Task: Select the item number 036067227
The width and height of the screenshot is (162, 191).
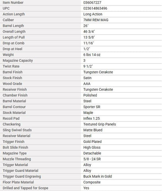Action: 92,2
